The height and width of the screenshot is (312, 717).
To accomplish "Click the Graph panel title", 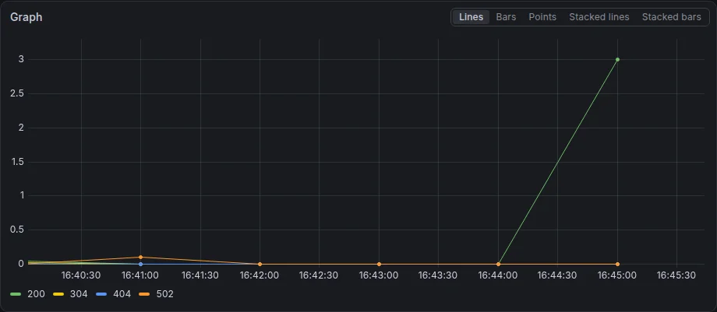I will point(26,17).
